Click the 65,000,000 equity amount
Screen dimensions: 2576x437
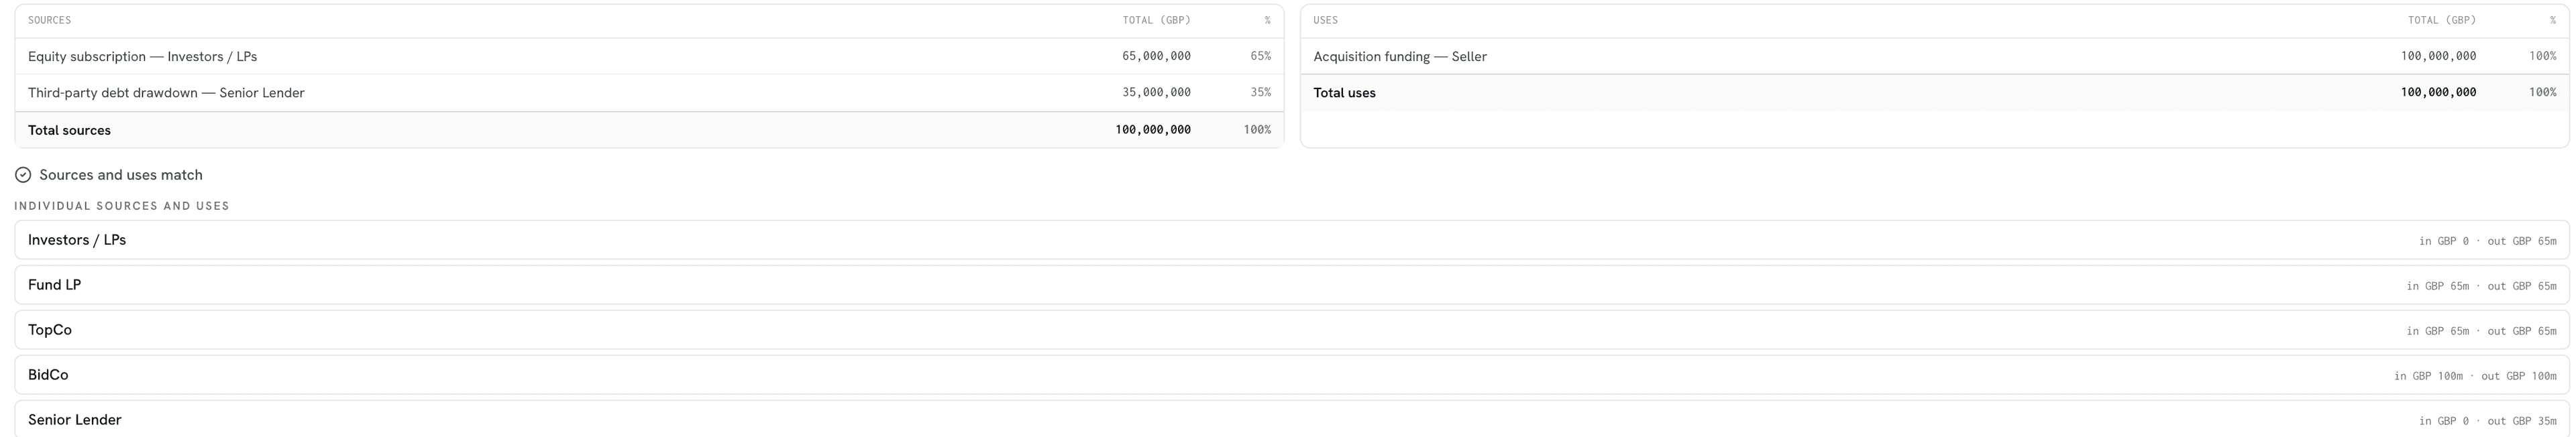click(x=1156, y=56)
